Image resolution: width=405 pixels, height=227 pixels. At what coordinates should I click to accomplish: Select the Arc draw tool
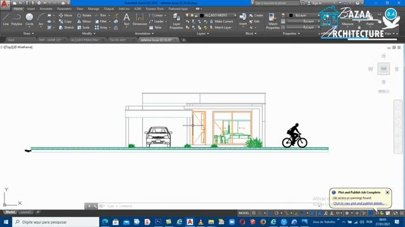point(40,20)
